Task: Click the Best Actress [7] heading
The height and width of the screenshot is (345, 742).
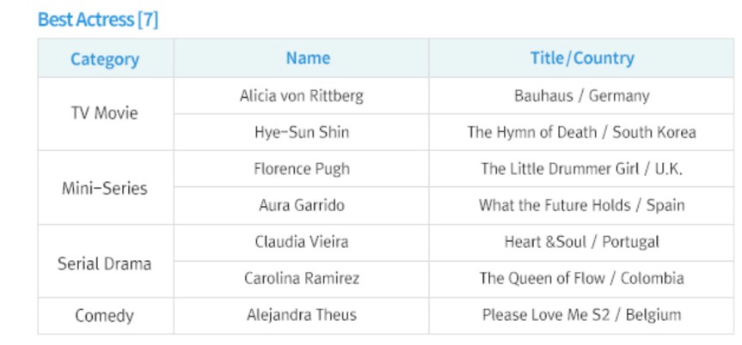Action: (98, 20)
